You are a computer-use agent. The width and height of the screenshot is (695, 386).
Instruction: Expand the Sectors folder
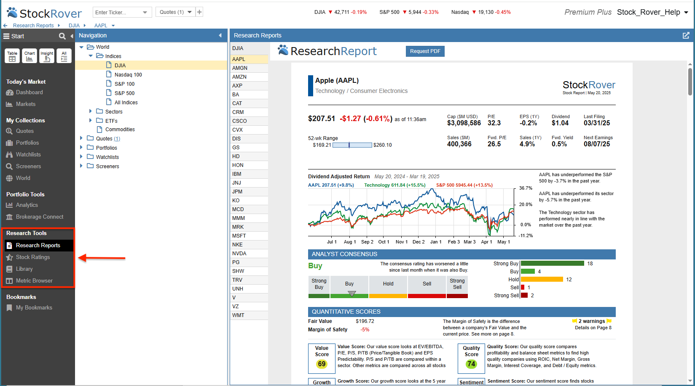91,111
